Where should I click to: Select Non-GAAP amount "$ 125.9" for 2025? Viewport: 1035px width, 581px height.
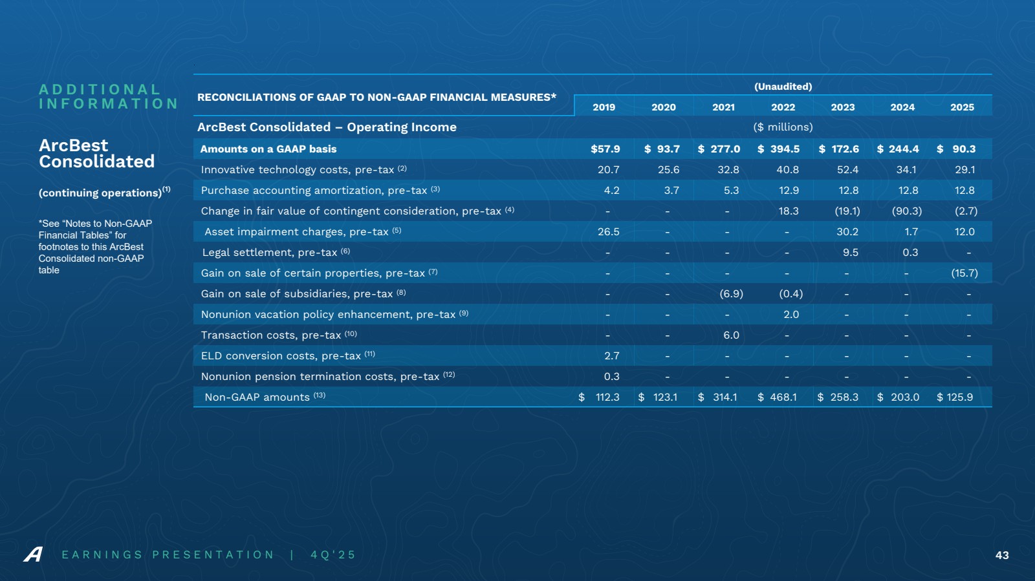(955, 397)
